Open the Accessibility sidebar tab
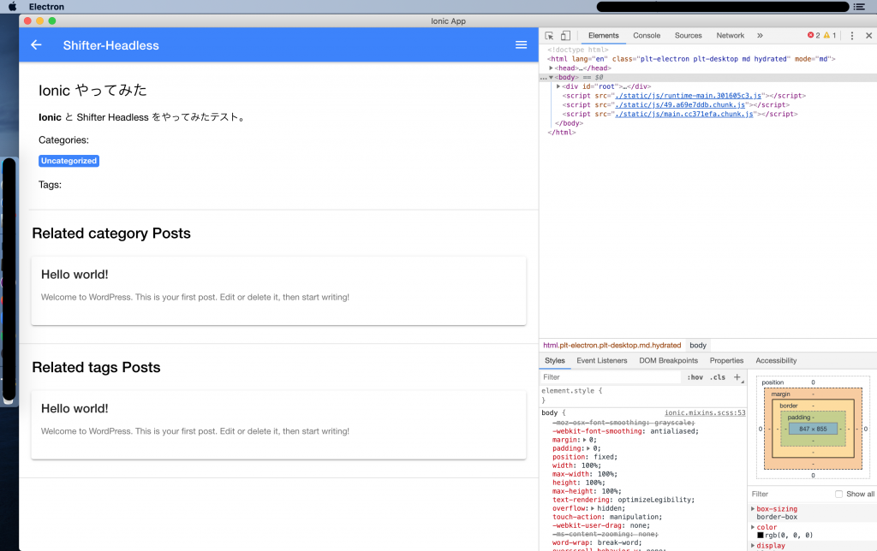Image resolution: width=877 pixels, height=551 pixels. (x=776, y=361)
